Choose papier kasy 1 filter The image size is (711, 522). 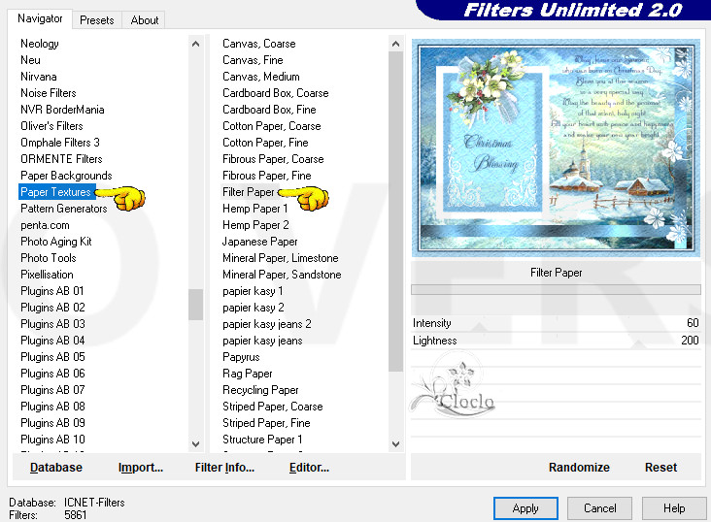[x=253, y=291]
